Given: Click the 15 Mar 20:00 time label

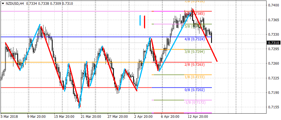Looking at the screenshot, I should (x=64, y=117).
